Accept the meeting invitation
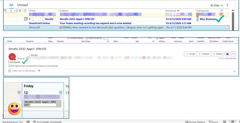Viewport: 240px width, 123px height. coord(190,54)
